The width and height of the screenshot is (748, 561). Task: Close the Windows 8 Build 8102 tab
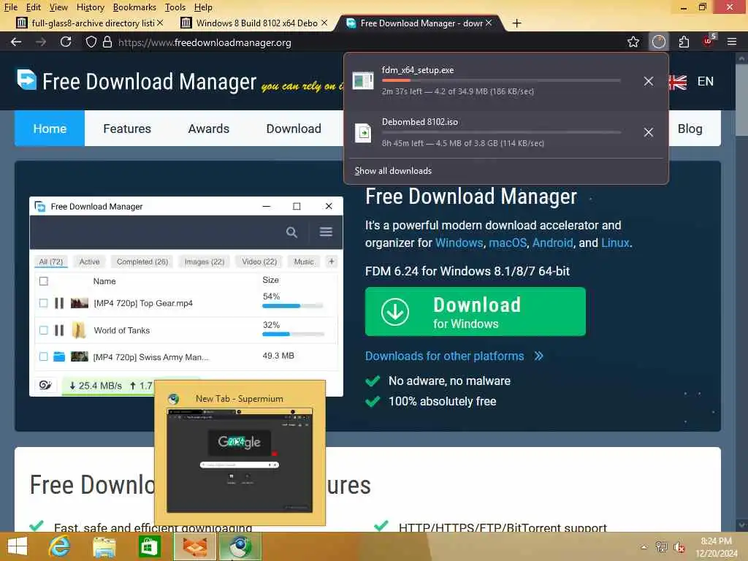point(324,23)
